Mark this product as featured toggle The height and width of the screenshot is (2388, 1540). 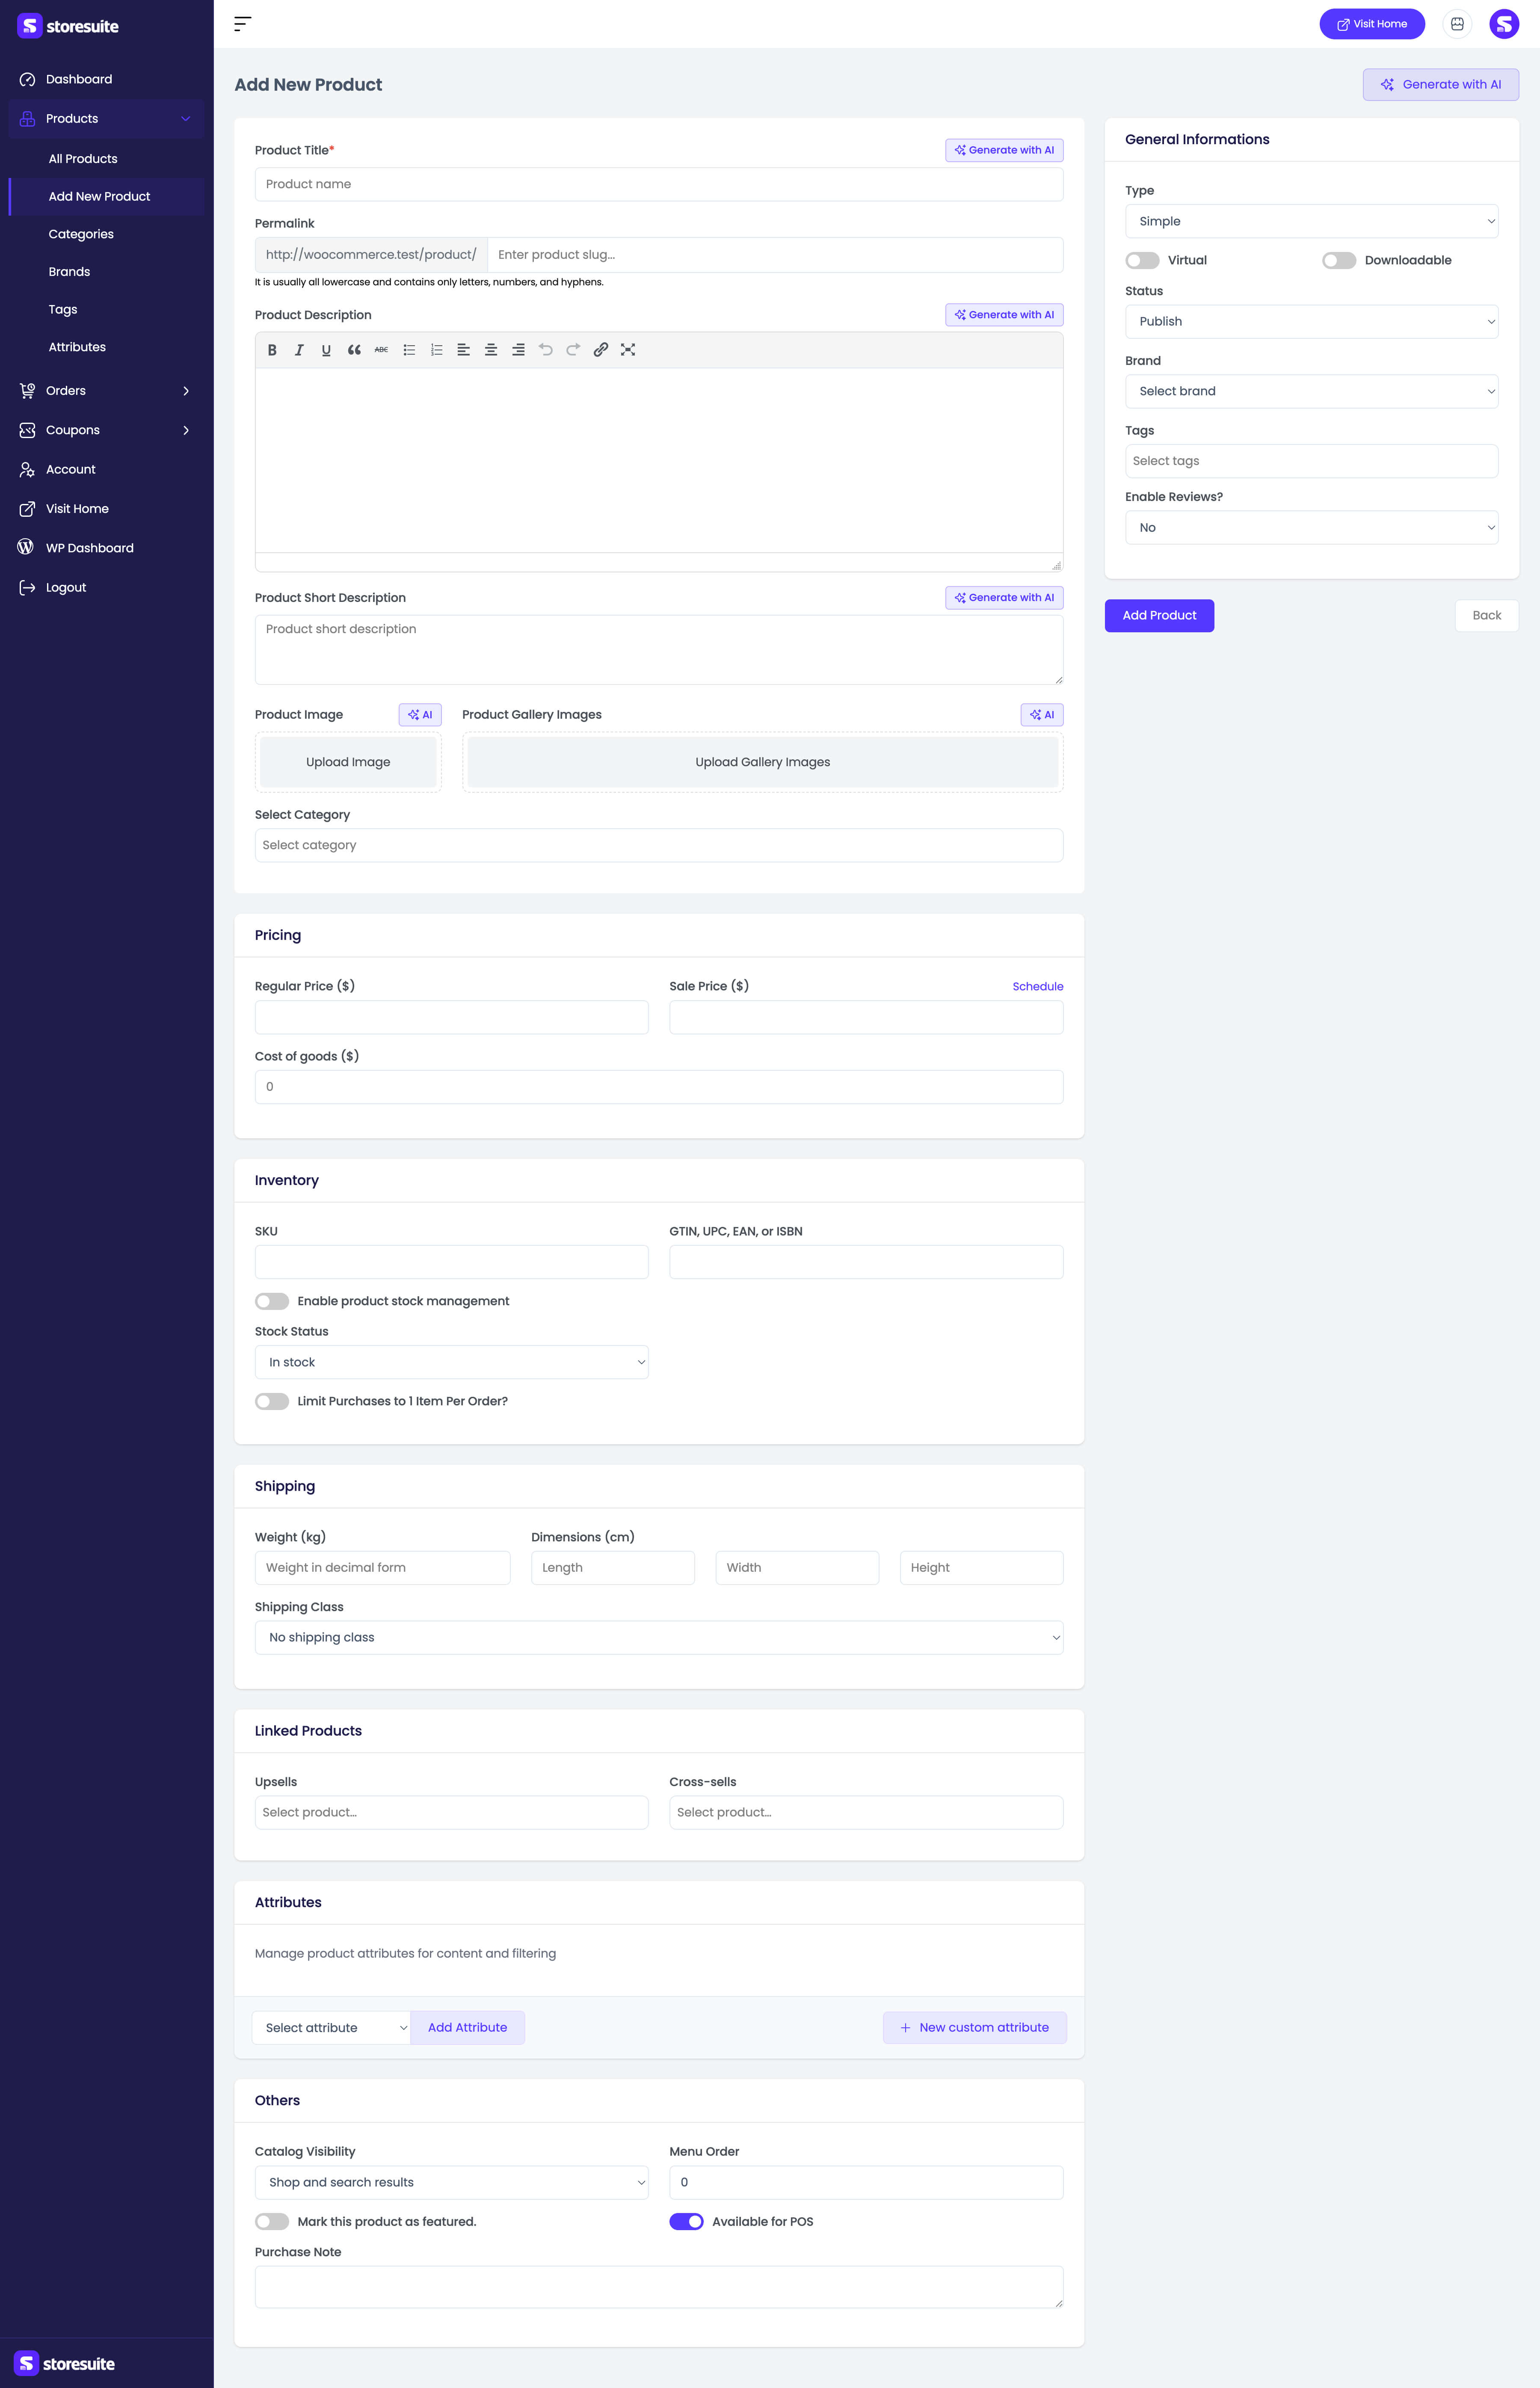click(x=272, y=2222)
